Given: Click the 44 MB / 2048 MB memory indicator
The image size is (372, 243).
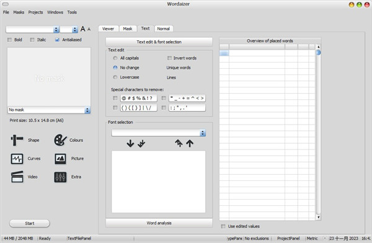Looking at the screenshot, I should click(19, 238).
